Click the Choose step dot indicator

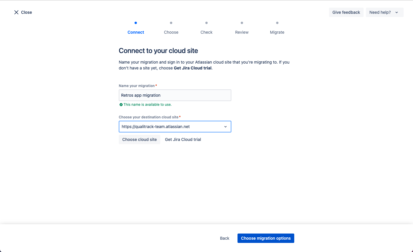click(x=171, y=23)
